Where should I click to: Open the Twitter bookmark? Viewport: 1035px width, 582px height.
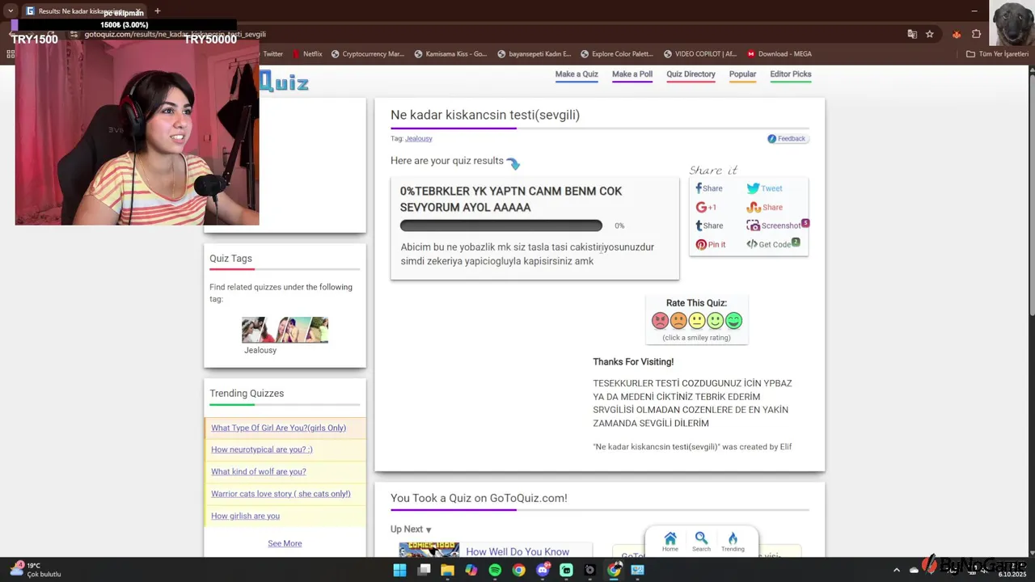(x=272, y=54)
